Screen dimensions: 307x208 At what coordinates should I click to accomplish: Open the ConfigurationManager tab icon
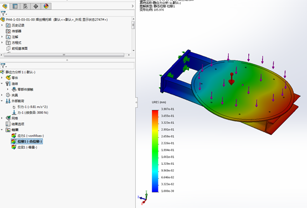tap(25, 6)
